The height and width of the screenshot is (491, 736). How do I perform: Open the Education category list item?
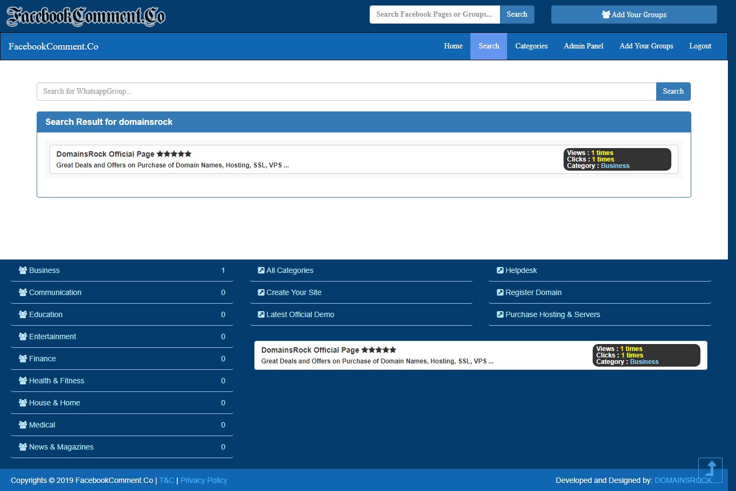point(122,314)
